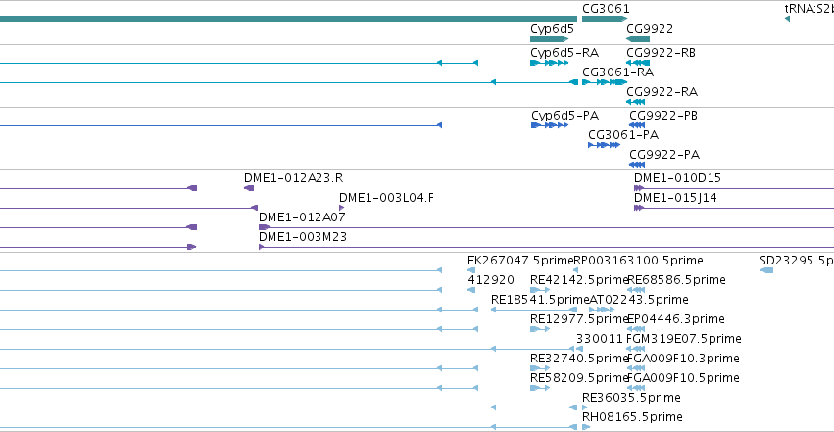Select the CG3061-RA transcript label
Screen dimensions: 834x432
[617, 72]
